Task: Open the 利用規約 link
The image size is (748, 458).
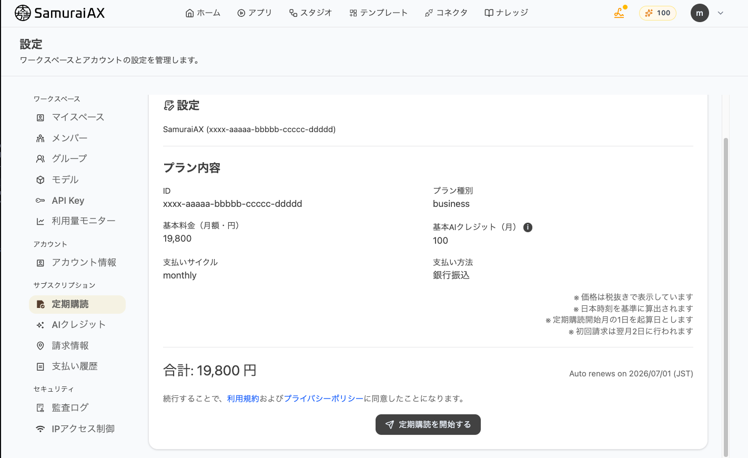Action: pos(243,399)
